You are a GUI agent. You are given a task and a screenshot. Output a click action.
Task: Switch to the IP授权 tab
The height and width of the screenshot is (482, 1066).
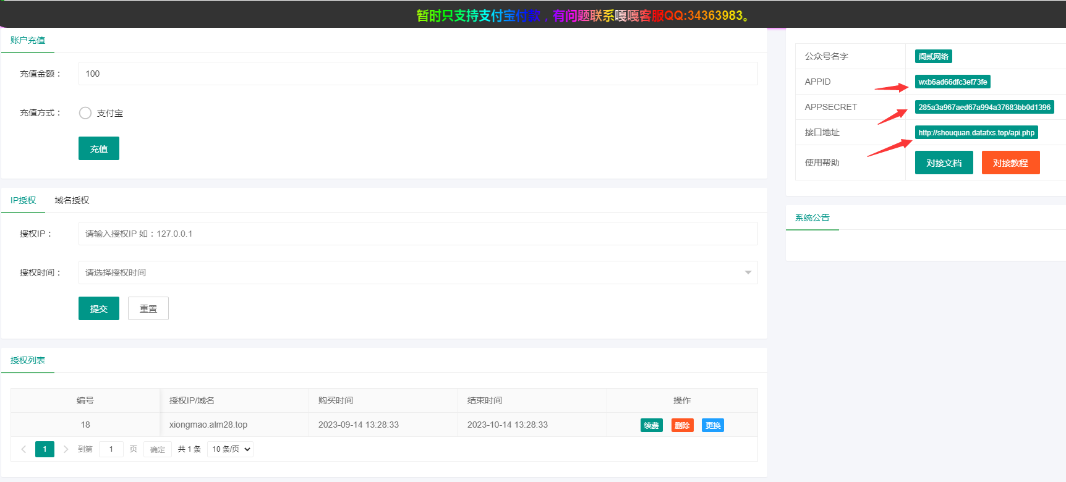click(x=23, y=200)
